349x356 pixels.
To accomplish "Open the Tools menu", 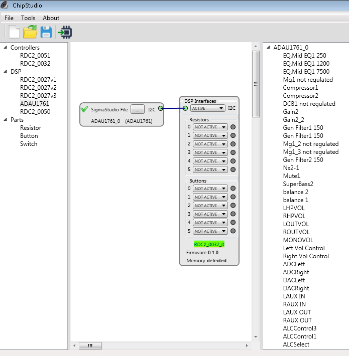I will point(28,18).
